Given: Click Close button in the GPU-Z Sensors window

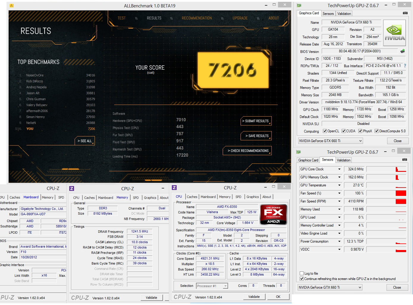Looking at the screenshot, I should [x=397, y=287].
